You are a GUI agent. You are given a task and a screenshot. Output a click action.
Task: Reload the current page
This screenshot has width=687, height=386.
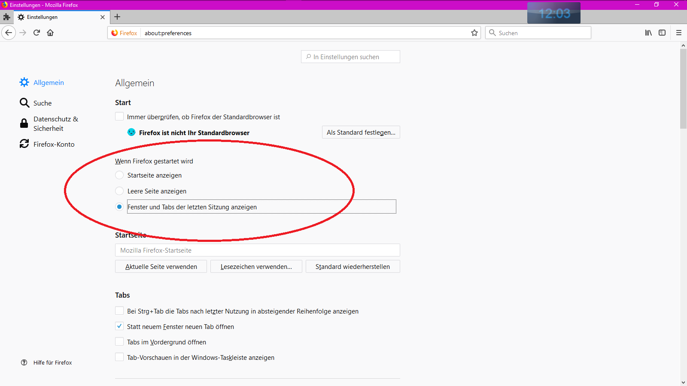coord(37,33)
